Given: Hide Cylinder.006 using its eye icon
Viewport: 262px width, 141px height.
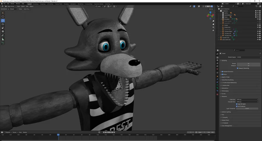Looking at the screenshot, I should 258,38.
